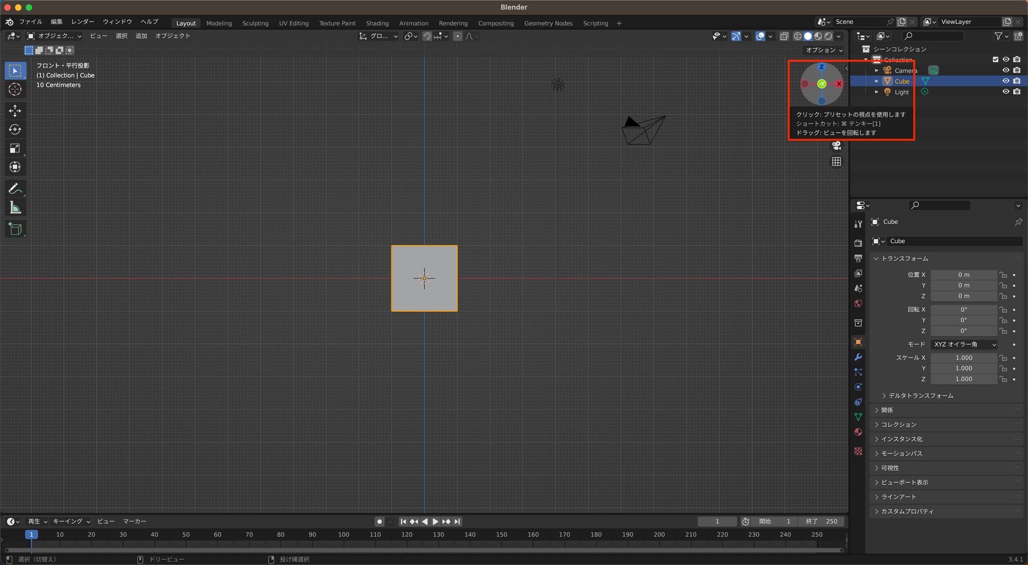Expand the Cube item in the outliner

tap(876, 81)
